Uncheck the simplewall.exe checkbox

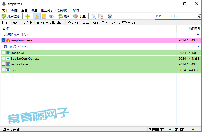click(3, 40)
